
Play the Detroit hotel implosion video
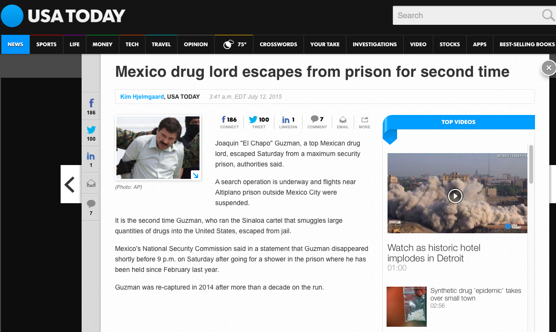coord(455,196)
